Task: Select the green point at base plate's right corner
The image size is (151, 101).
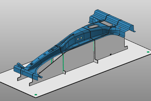Action: pyautogui.click(x=148, y=52)
